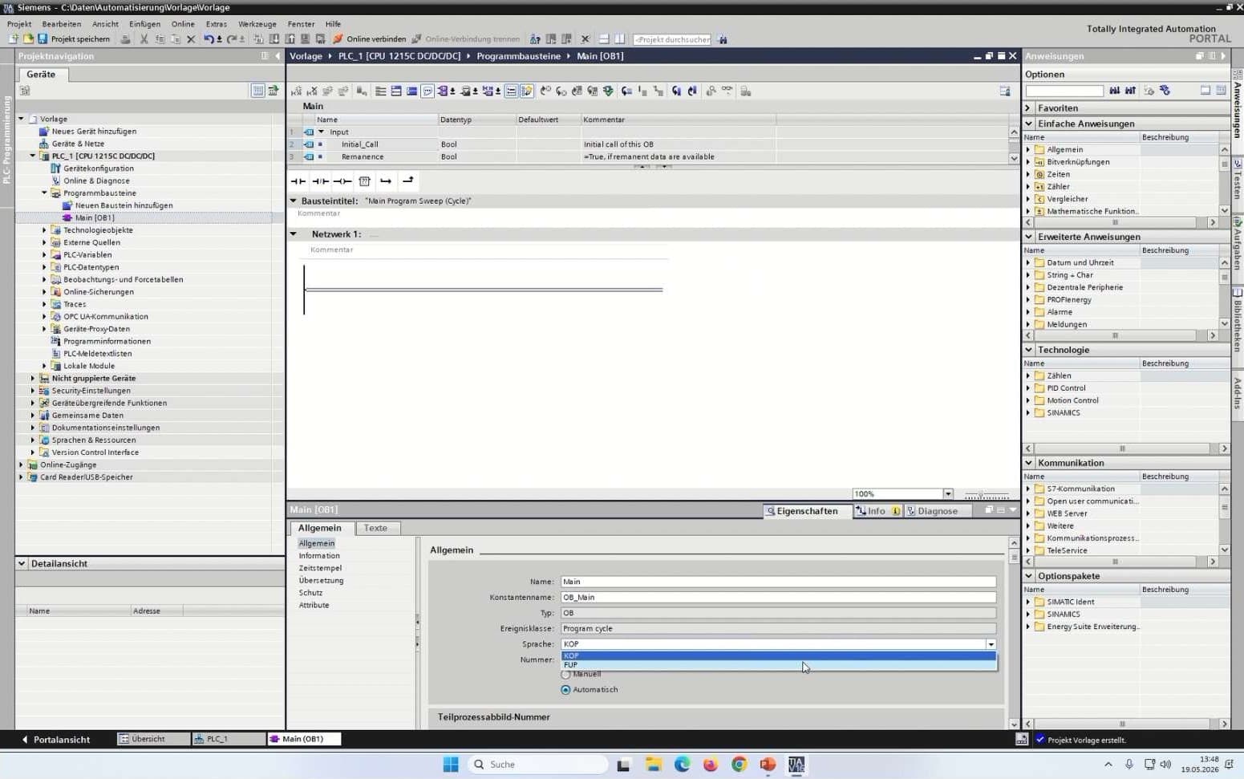The image size is (1244, 779).
Task: Select Schutz in properties navigation
Action: (x=311, y=593)
